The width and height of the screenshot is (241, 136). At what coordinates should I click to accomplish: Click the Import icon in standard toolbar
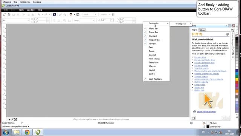point(60,14)
